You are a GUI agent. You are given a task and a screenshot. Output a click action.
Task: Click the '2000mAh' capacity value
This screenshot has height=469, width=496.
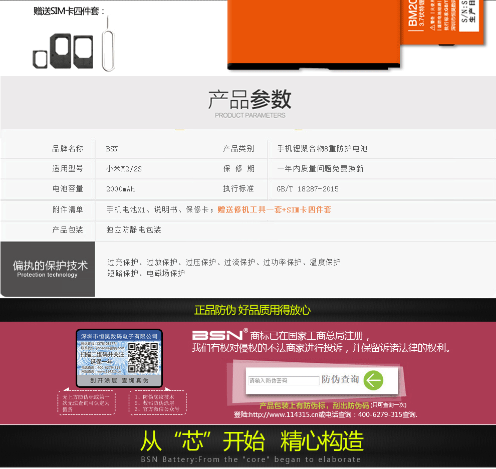121,189
